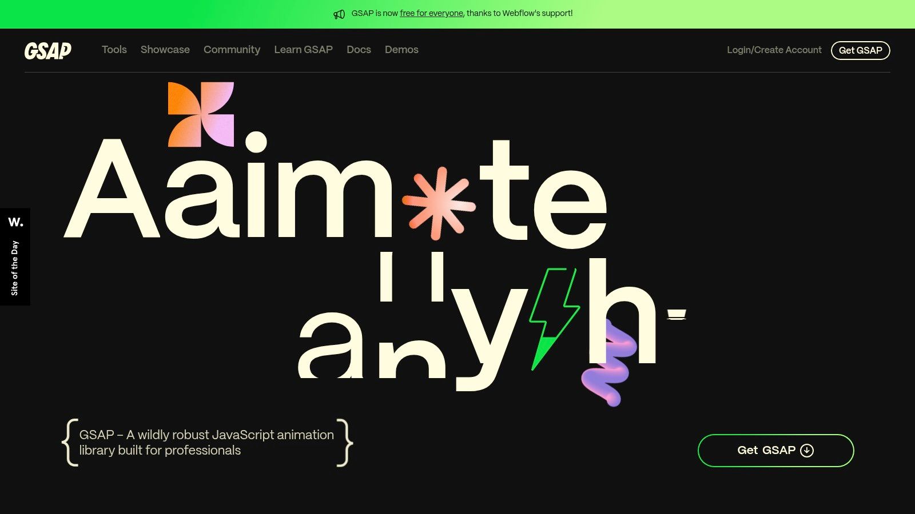Click the large Get GSAP button below
This screenshot has width=915, height=514.
[x=775, y=450]
